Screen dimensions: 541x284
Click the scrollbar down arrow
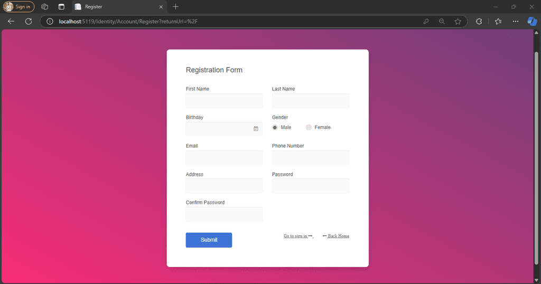click(536, 280)
